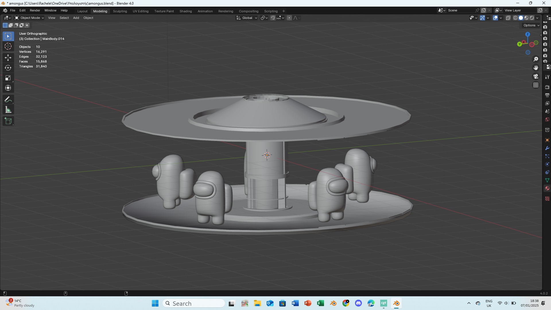The height and width of the screenshot is (310, 551).
Task: Open the Texture properties tab
Action: 547,199
